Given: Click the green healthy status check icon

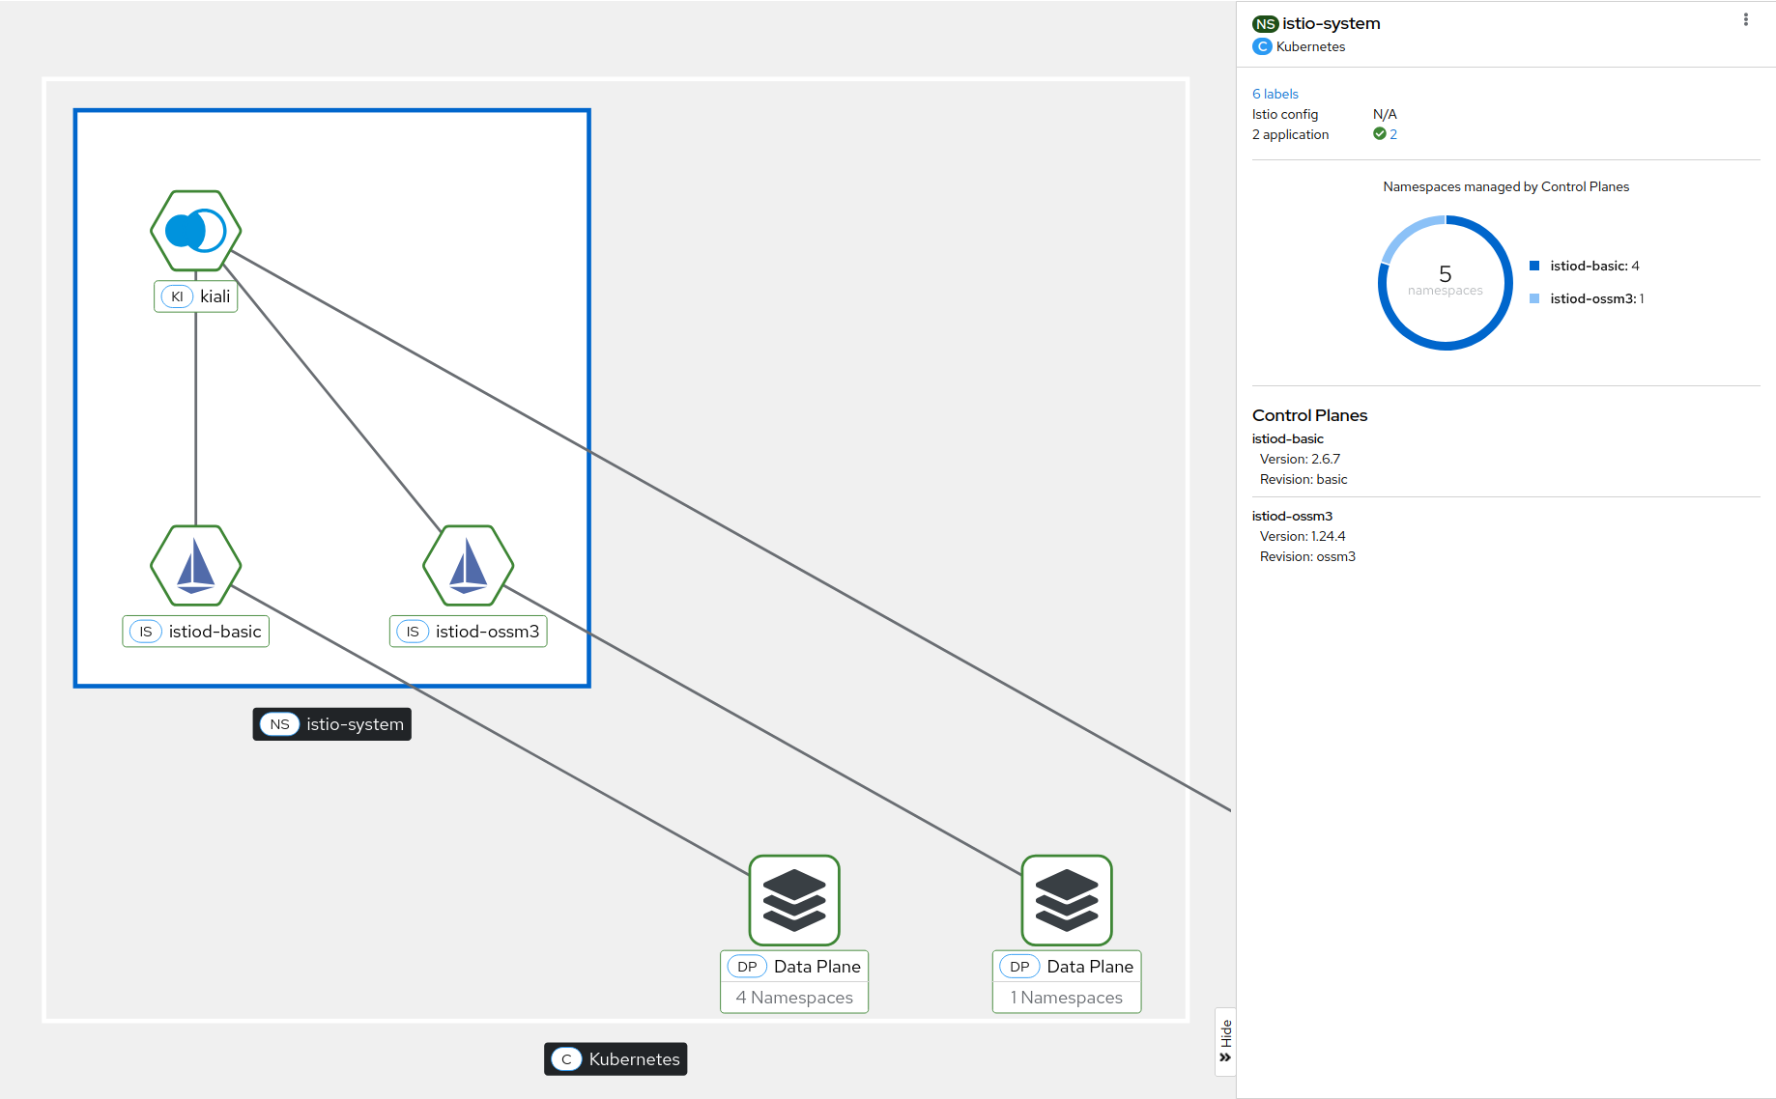Looking at the screenshot, I should [x=1379, y=134].
